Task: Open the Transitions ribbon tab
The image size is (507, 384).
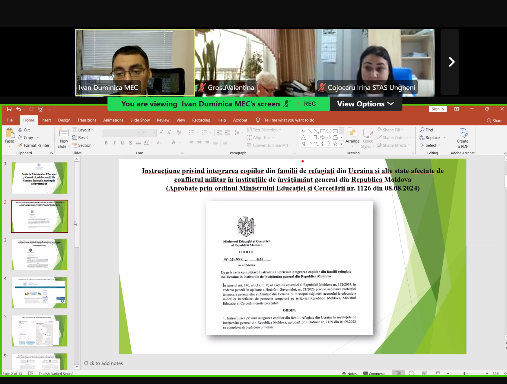Action: pyautogui.click(x=87, y=120)
